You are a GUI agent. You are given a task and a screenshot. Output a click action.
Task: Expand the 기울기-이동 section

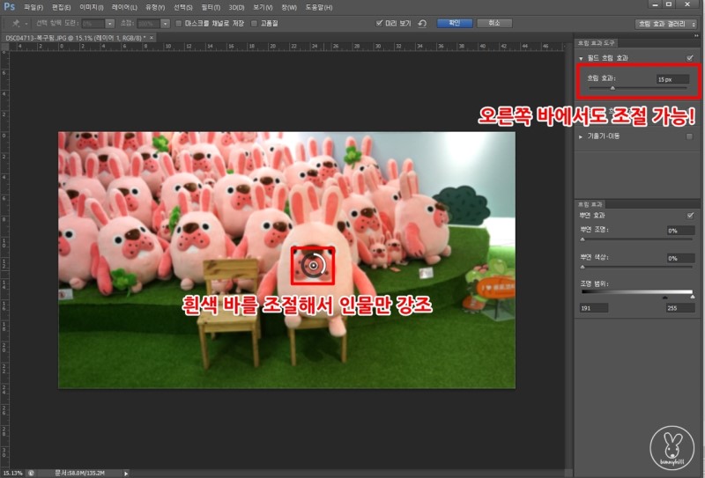pos(581,136)
